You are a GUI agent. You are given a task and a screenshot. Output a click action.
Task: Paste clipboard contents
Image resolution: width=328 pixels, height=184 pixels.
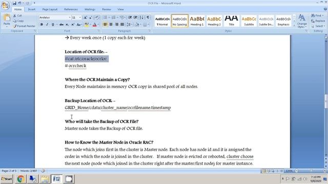(7, 20)
